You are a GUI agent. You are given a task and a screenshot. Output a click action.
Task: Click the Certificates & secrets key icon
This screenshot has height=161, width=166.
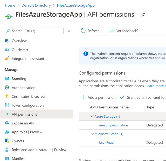coord(7,96)
